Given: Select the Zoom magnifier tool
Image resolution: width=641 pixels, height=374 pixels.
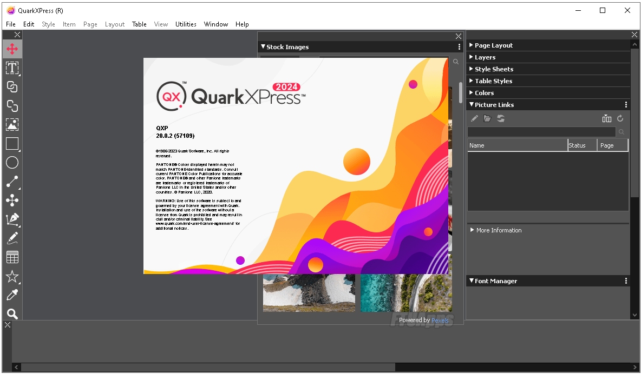Looking at the screenshot, I should 12,313.
